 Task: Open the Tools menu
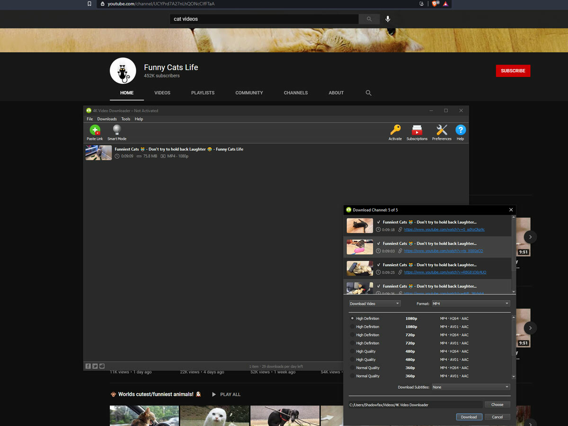(x=125, y=119)
